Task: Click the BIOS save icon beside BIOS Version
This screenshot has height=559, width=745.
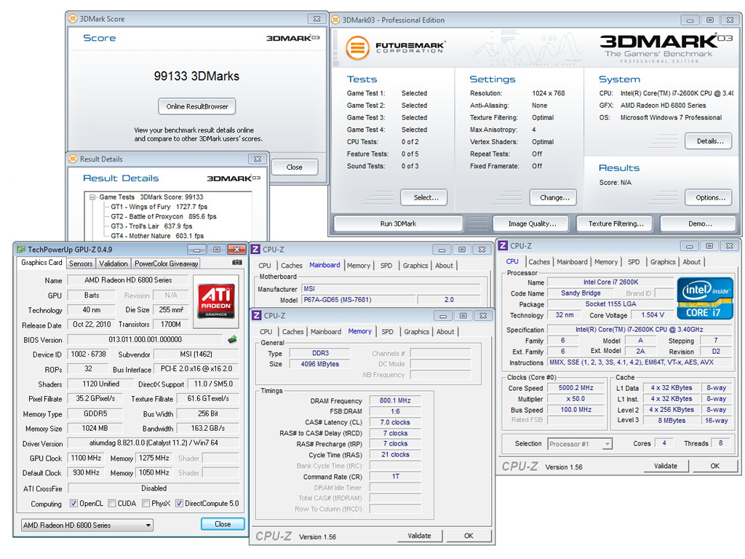Action: point(232,339)
